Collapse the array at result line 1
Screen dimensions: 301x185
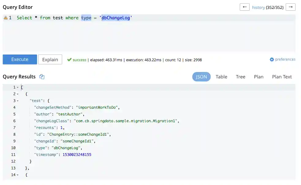click(17, 88)
